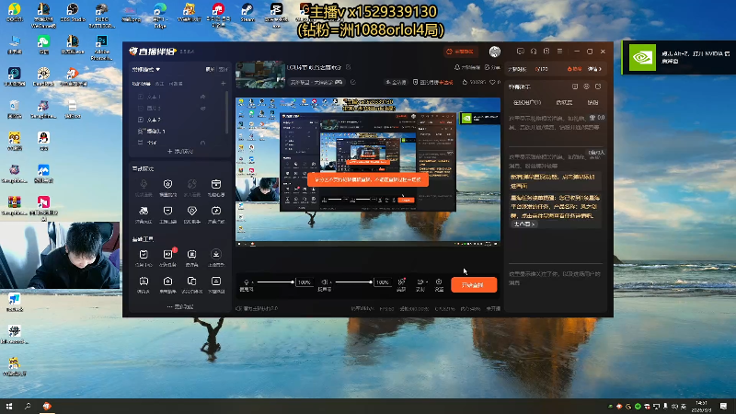This screenshot has height=414, width=736.
Task: Switch to the last tab in the right panel
Action: [x=592, y=102]
